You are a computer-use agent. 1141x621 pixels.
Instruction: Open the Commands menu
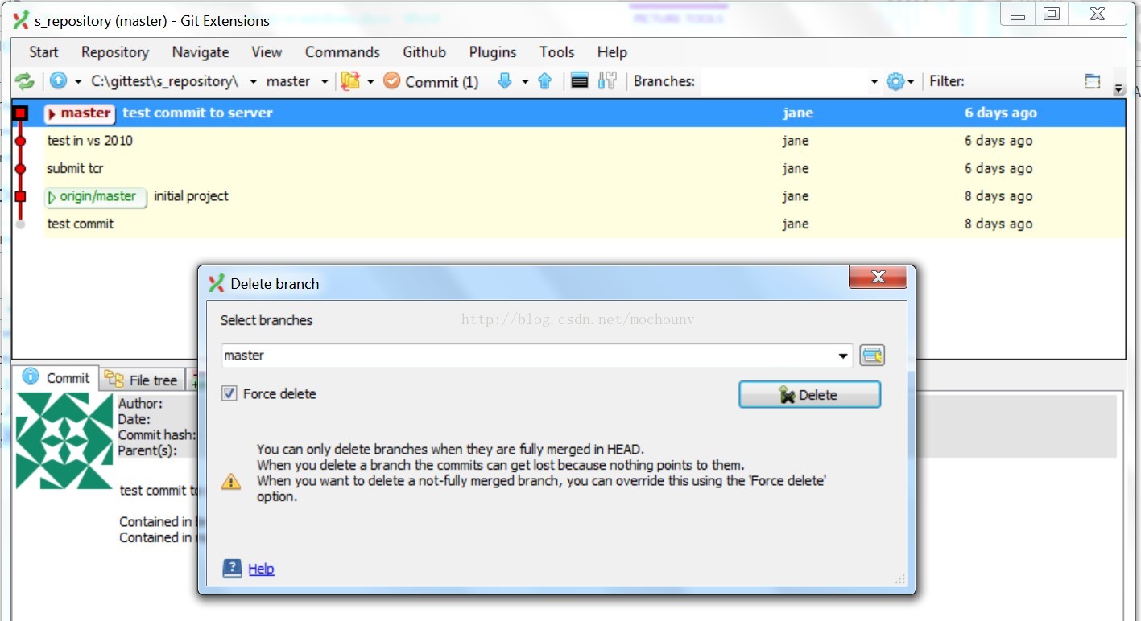coord(342,52)
